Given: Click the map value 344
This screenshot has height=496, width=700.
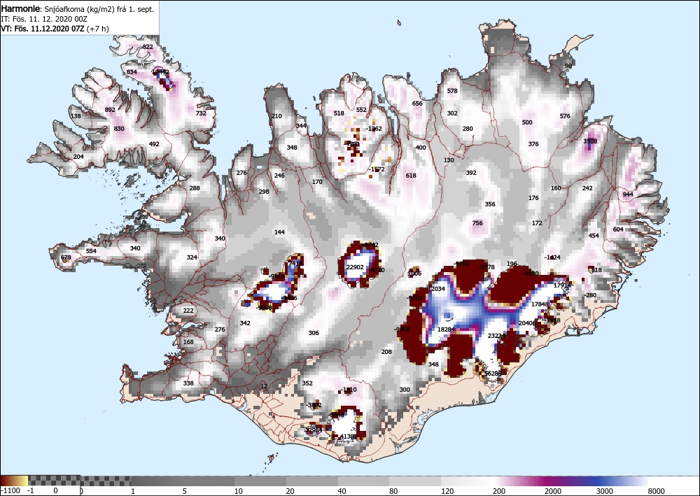Looking at the screenshot, I should pyautogui.click(x=301, y=126).
